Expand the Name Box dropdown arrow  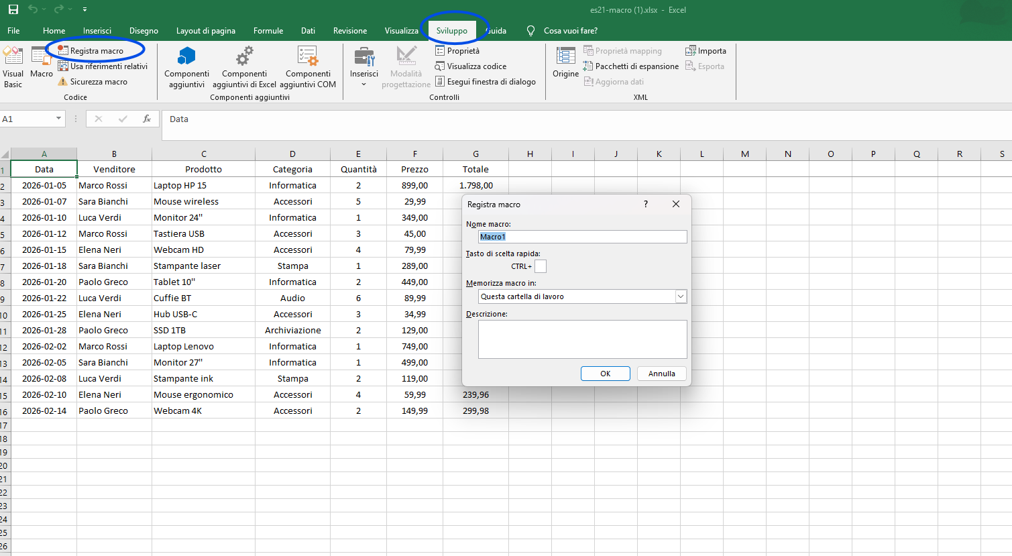[58, 119]
